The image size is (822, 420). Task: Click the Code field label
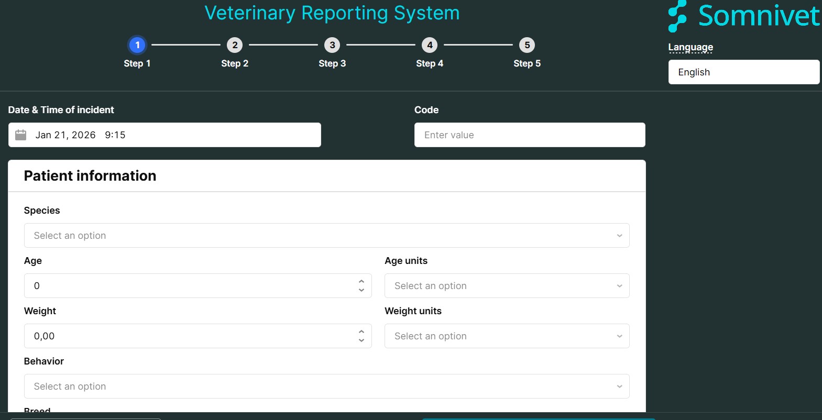click(426, 110)
